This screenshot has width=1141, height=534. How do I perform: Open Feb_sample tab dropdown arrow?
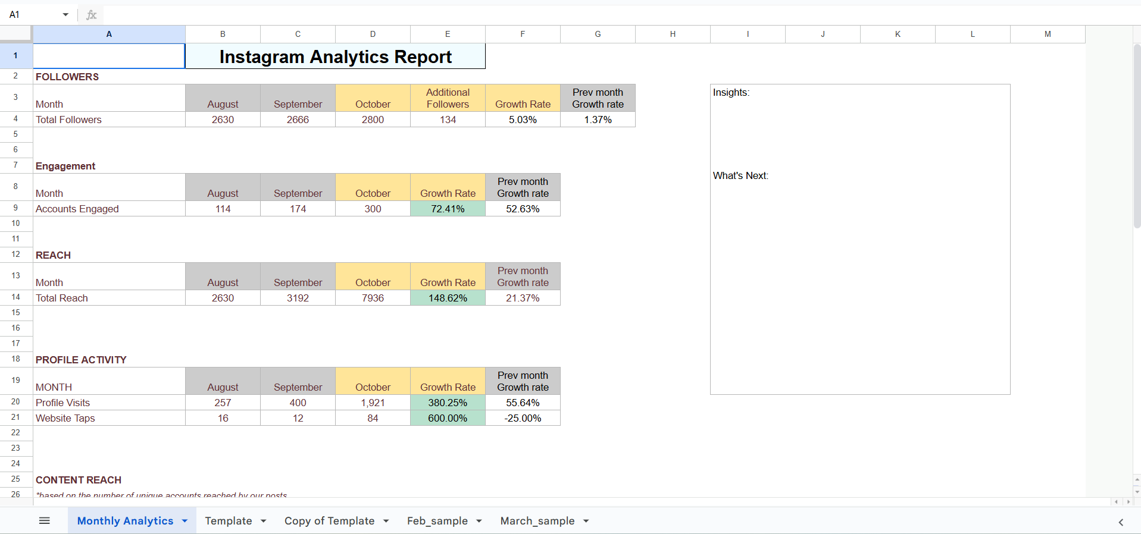coord(479,521)
